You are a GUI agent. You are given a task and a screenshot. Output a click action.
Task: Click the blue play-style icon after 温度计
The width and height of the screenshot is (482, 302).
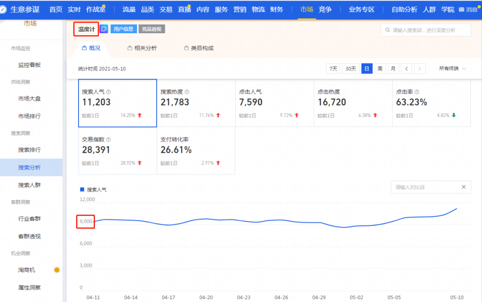104,29
